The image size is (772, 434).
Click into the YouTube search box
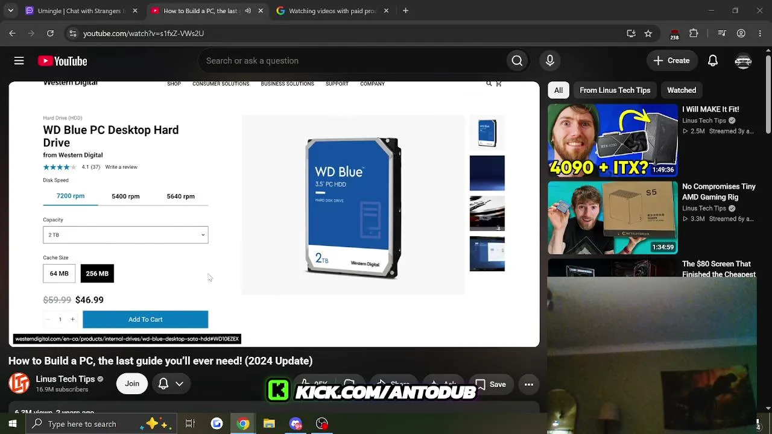pos(353,61)
